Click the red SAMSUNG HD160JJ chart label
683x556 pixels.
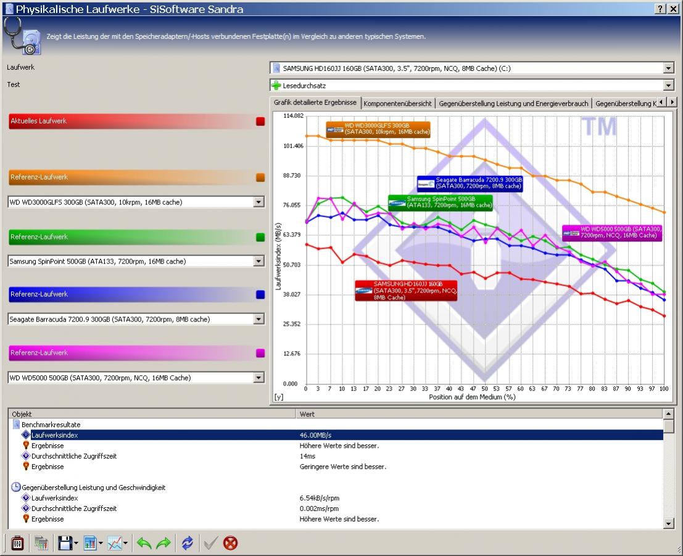coord(406,290)
